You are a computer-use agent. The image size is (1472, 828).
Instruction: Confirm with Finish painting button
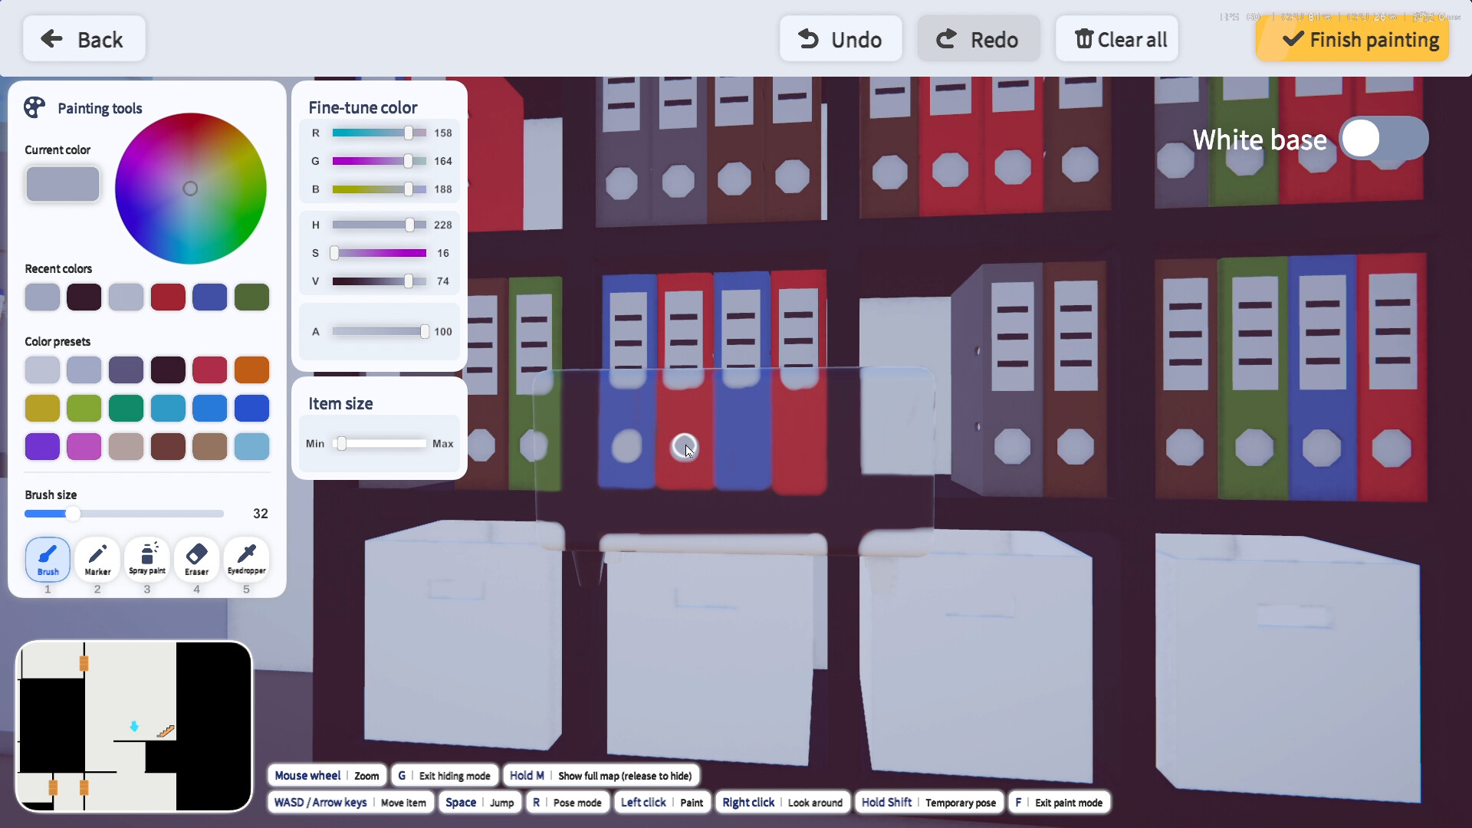(1352, 39)
